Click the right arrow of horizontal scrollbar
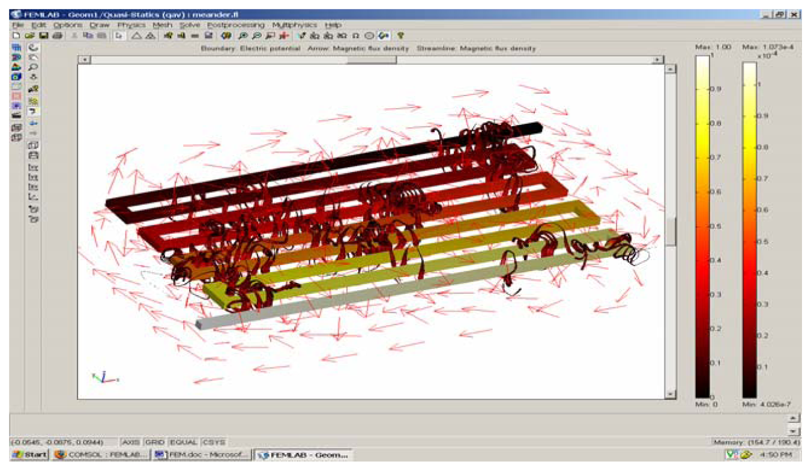 pos(659,59)
